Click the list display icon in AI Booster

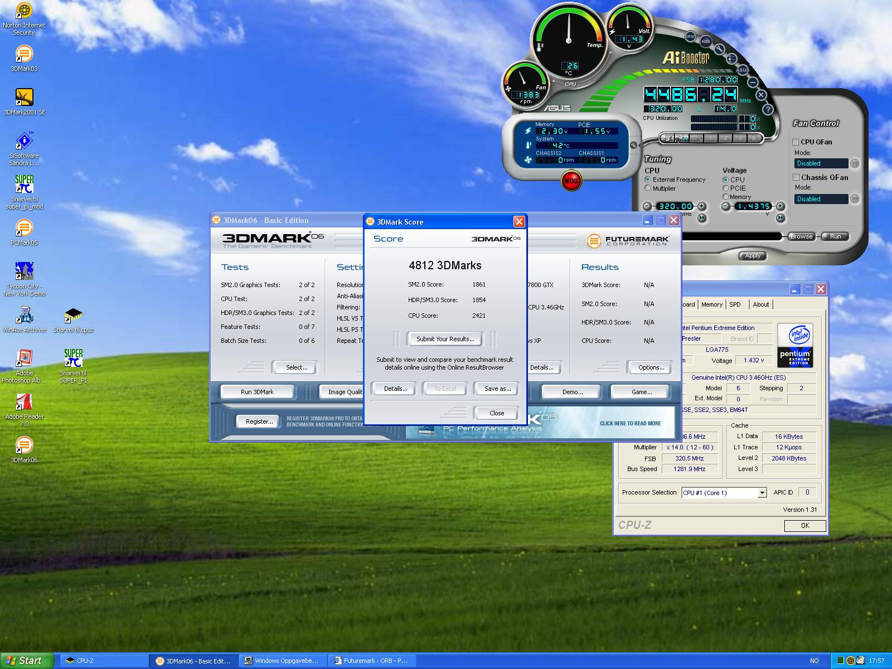point(732,58)
